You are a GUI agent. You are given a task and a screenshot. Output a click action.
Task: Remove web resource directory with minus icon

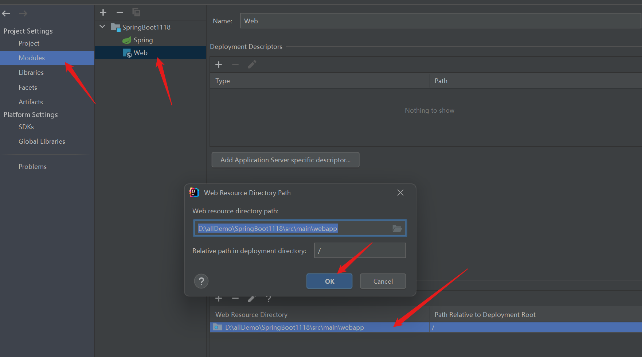[x=235, y=299]
